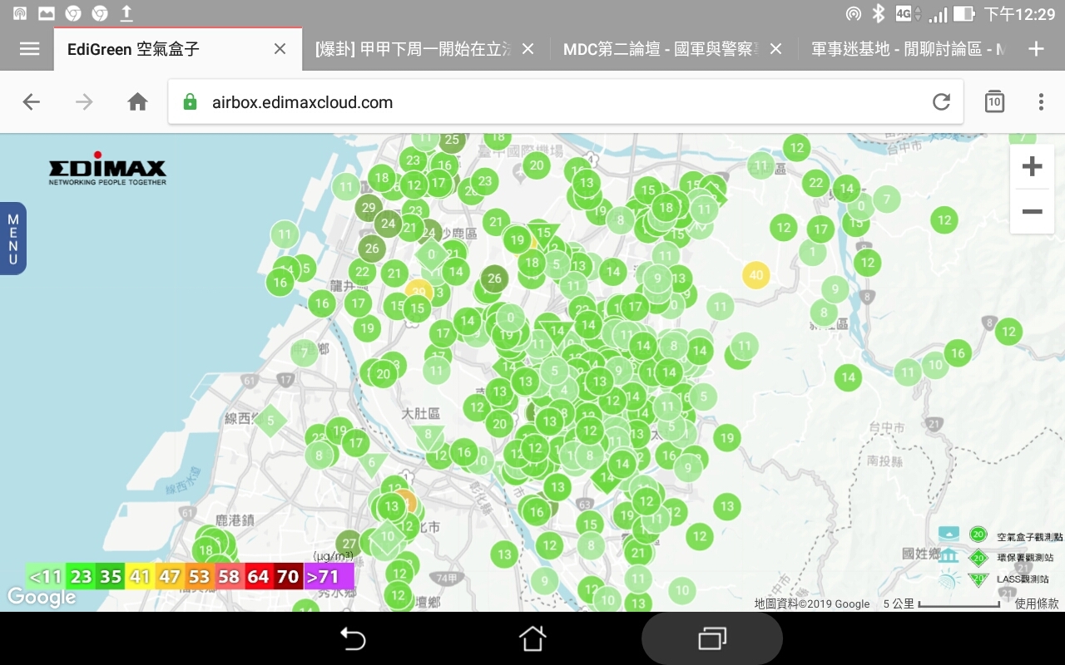The height and width of the screenshot is (665, 1065).
Task: Tap the green secure lock icon
Action: pyautogui.click(x=191, y=102)
